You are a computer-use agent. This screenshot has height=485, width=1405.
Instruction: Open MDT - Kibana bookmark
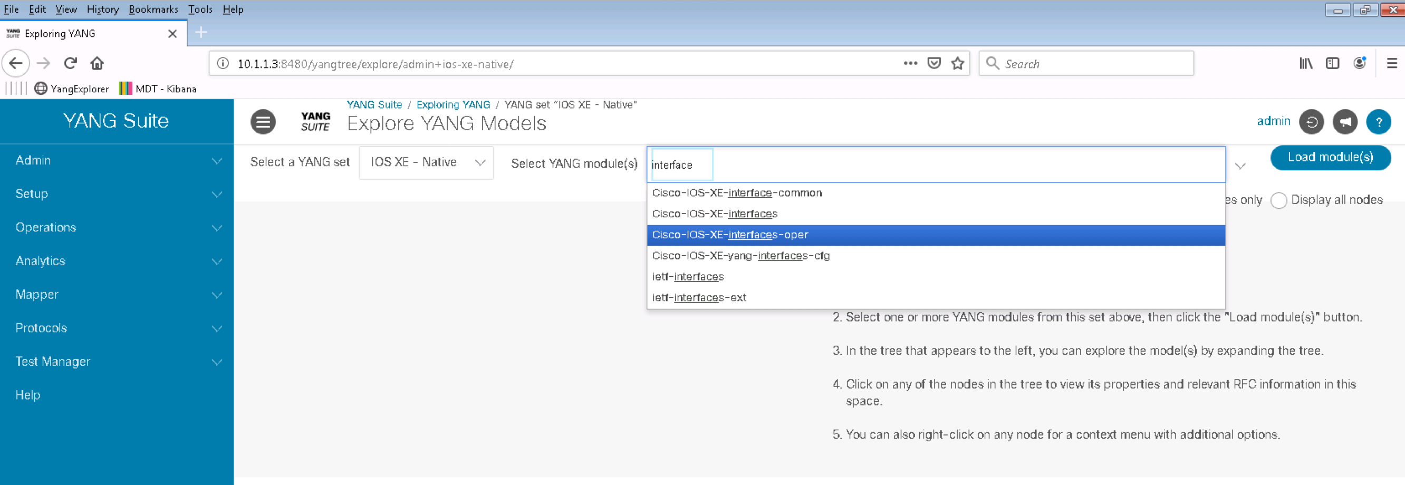click(x=158, y=89)
